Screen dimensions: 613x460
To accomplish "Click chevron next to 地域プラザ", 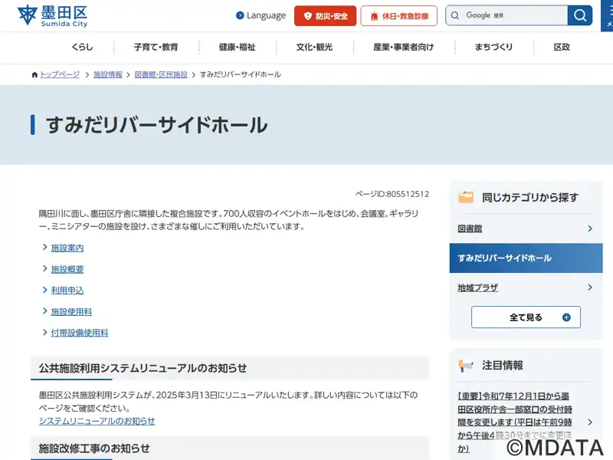I will pyautogui.click(x=590, y=287).
